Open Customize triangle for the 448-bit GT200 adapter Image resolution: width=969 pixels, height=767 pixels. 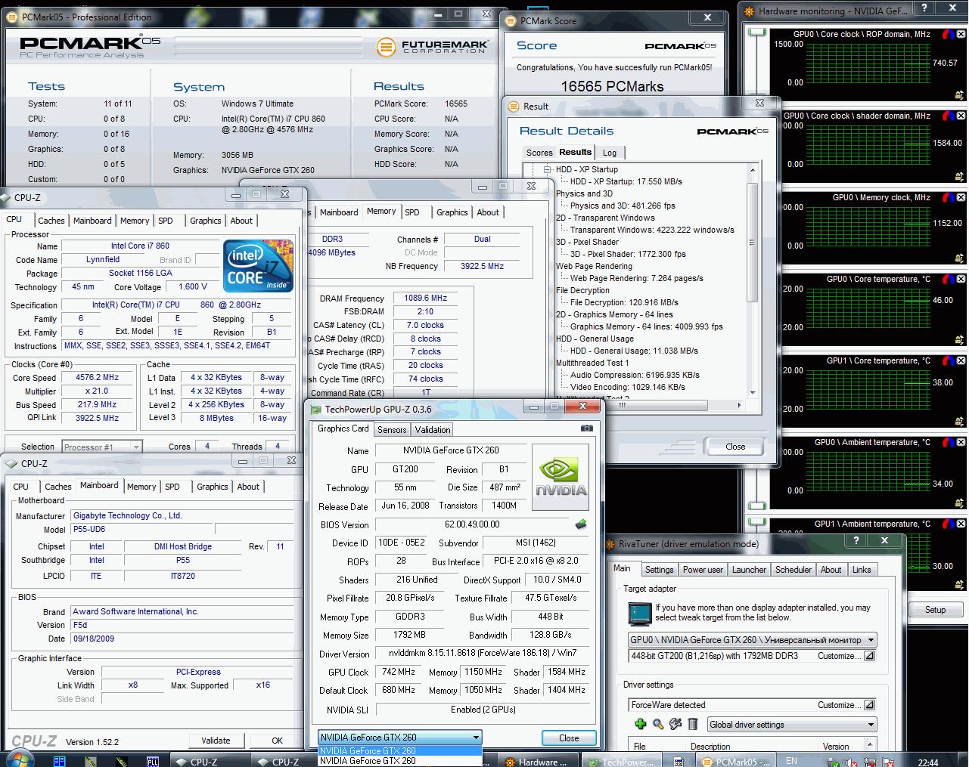[869, 656]
